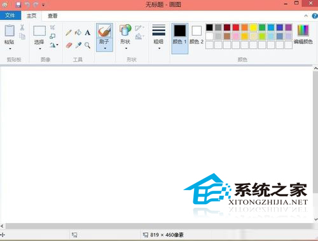Click the Paste clipboard icon
318x241 pixels.
10,31
